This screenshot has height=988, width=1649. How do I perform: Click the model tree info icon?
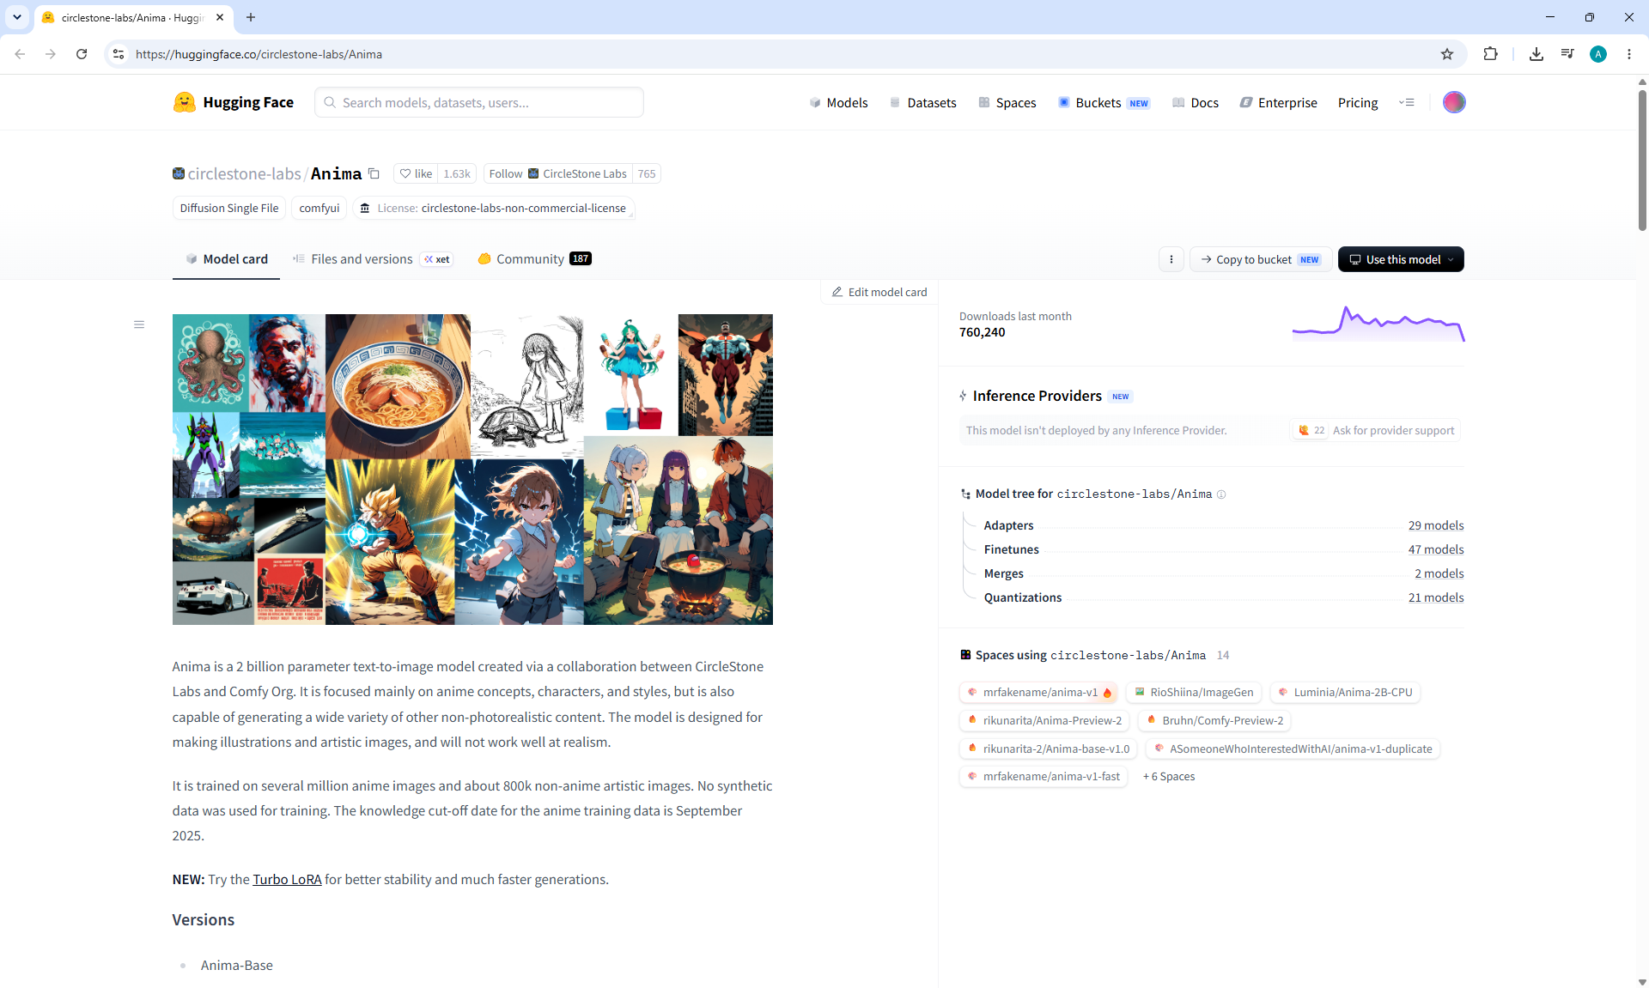pyautogui.click(x=1221, y=494)
